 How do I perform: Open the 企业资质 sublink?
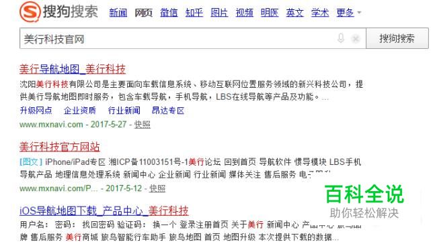coord(80,111)
